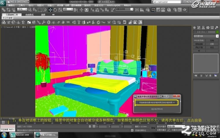This screenshot has width=220, height=138.
Task: Open the Material Editor sphere icon
Action: [x=169, y=10]
